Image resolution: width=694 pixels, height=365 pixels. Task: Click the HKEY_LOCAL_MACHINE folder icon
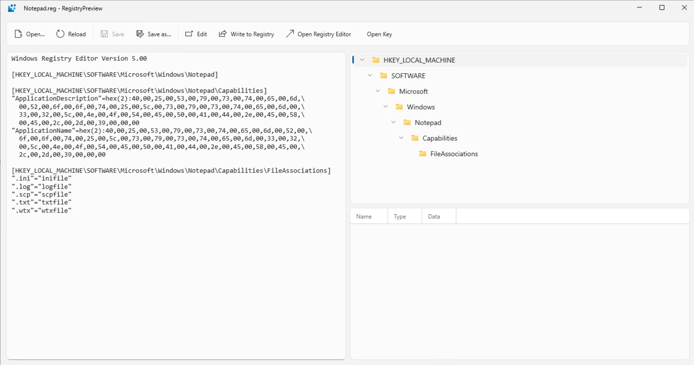coord(376,60)
